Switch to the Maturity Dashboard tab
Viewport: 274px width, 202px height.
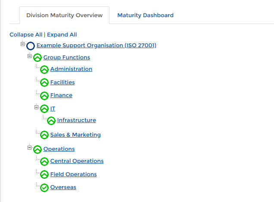pos(145,15)
